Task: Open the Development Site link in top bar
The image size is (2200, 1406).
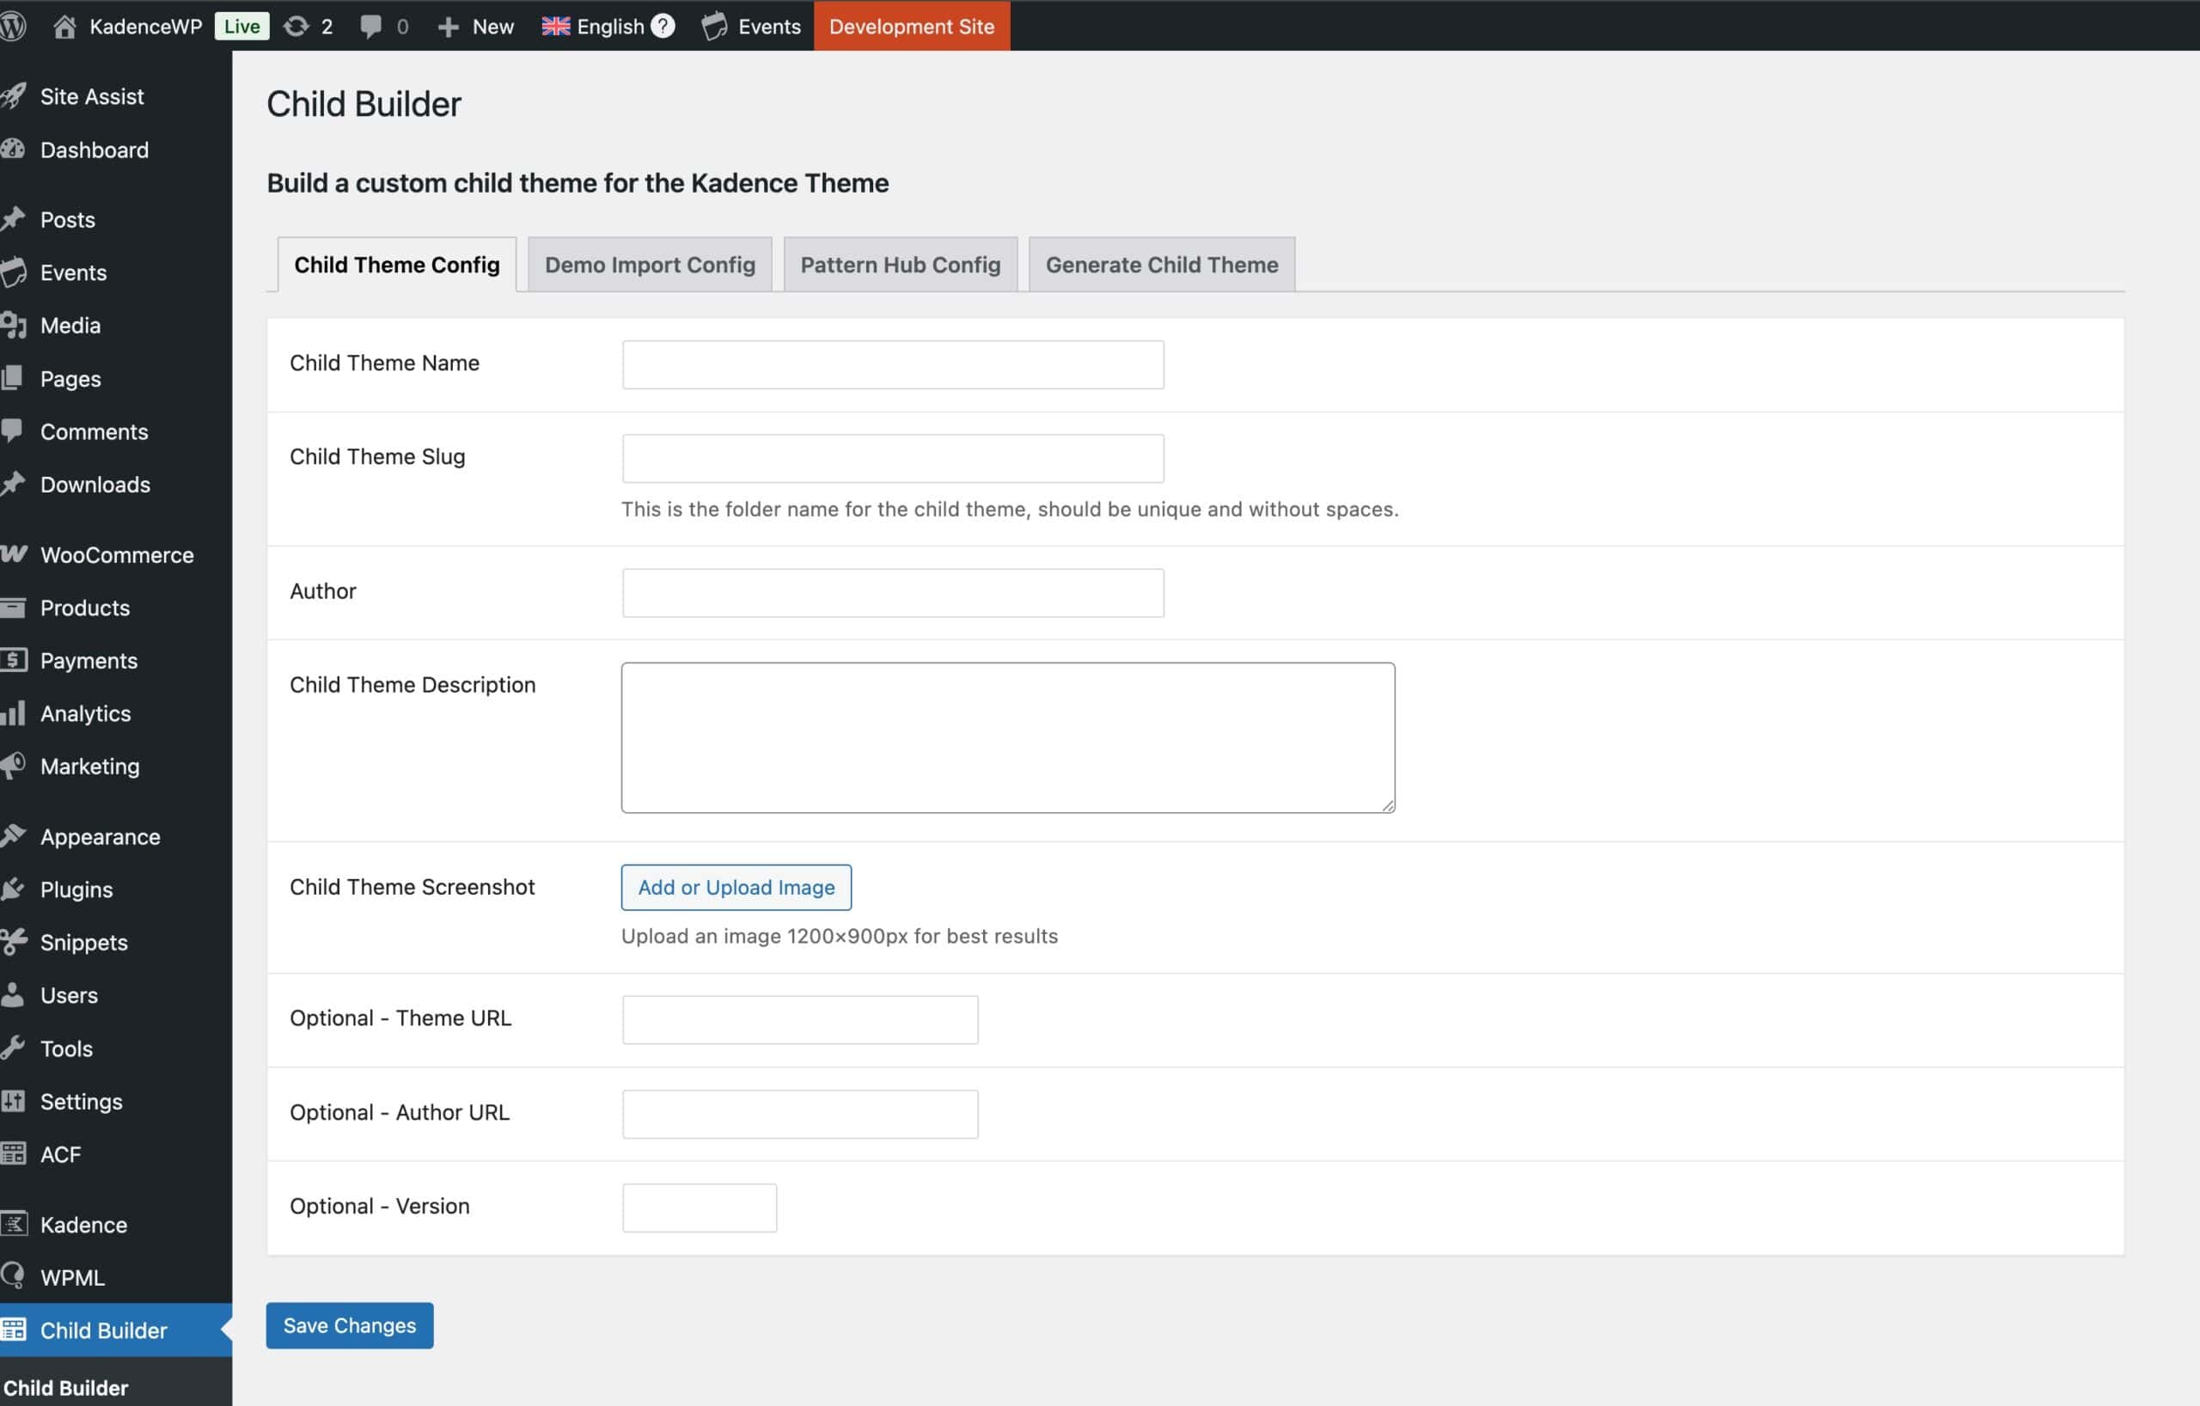Action: pos(911,26)
